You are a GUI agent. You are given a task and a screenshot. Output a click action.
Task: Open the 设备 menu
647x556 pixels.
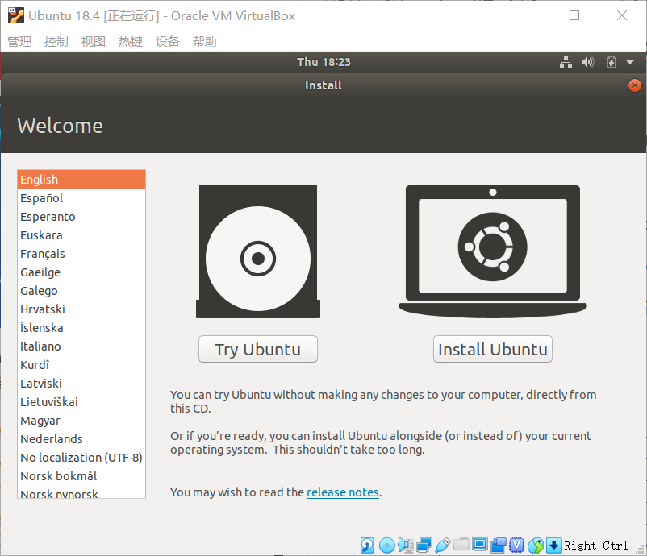pos(168,42)
